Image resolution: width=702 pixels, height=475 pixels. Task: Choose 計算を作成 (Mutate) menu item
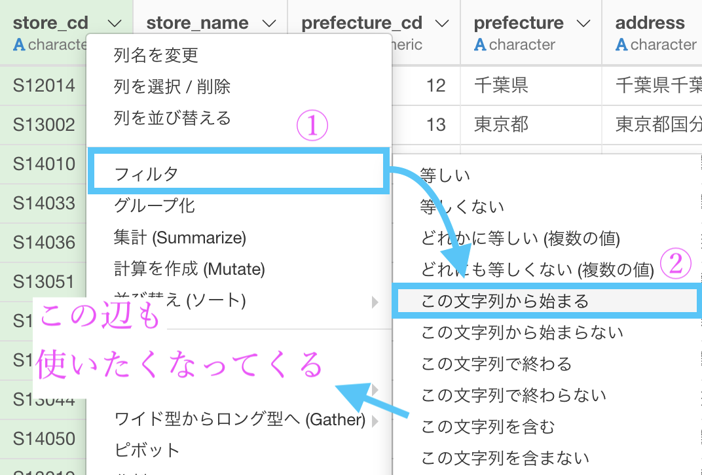coord(189,269)
